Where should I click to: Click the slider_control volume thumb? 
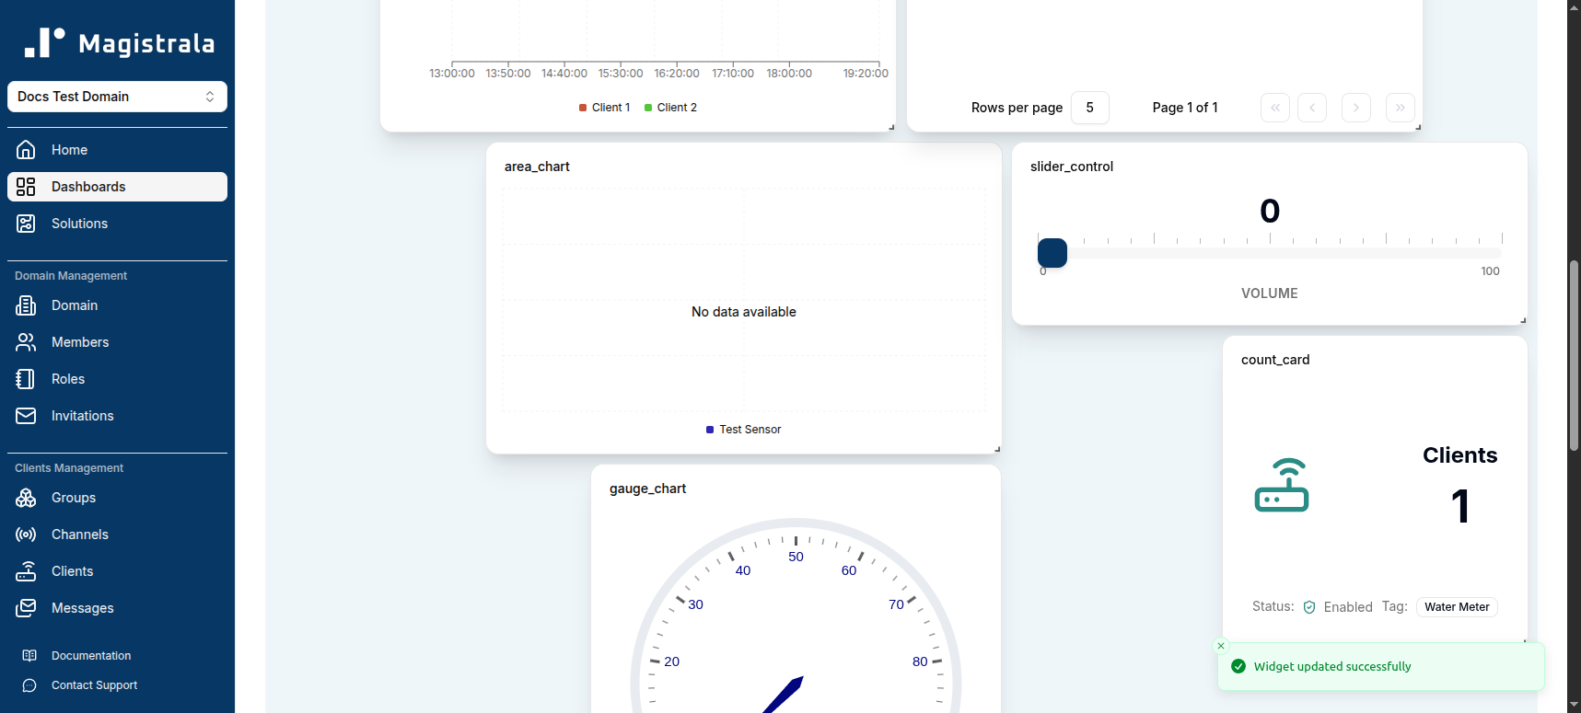[x=1052, y=253]
